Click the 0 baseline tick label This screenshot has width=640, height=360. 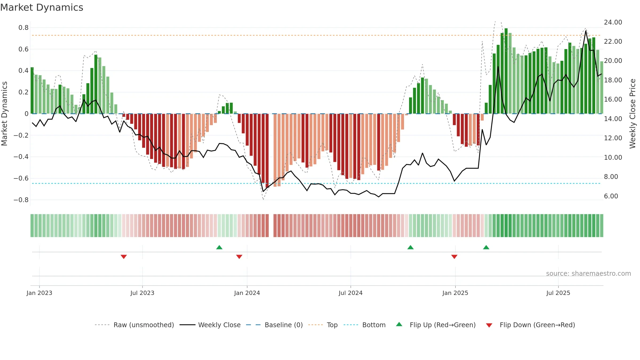point(26,114)
